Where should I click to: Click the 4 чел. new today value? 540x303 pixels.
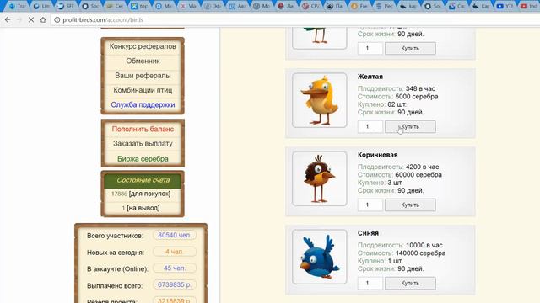coord(175,252)
